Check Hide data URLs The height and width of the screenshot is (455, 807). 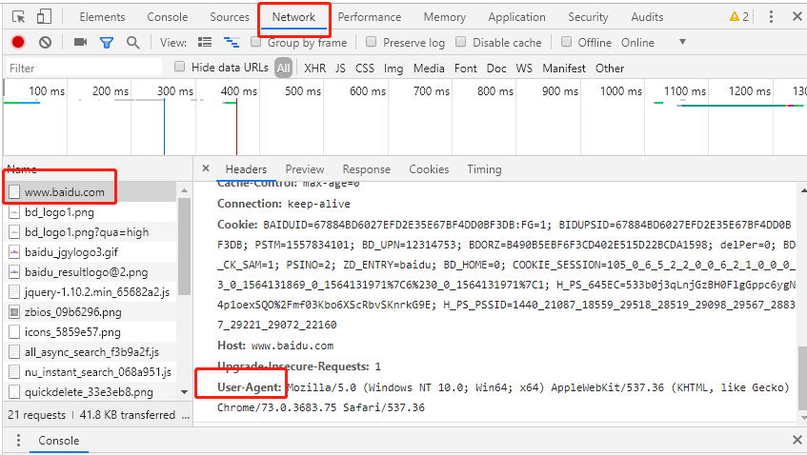click(179, 67)
